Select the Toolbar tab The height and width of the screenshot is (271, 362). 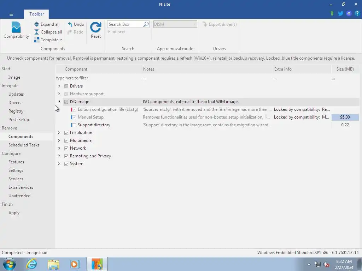(36, 14)
